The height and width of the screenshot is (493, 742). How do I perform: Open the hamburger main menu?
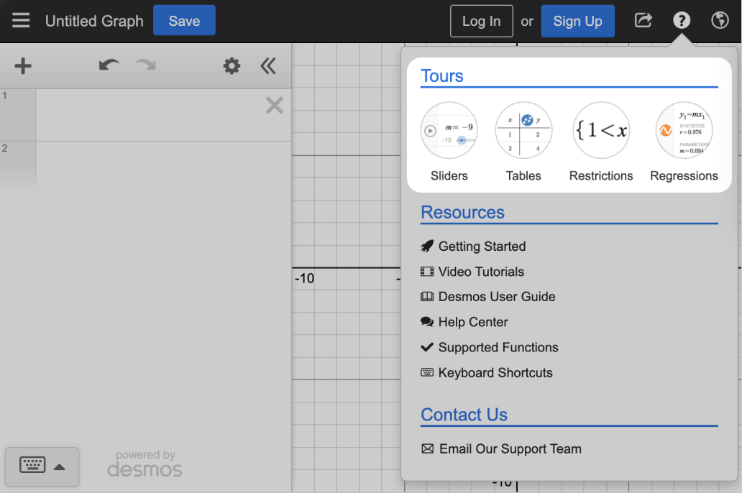pos(21,21)
